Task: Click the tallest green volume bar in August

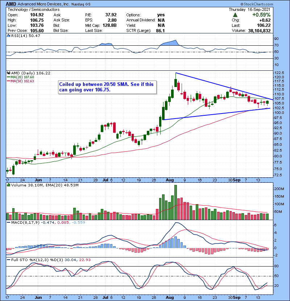Action: tap(175, 202)
